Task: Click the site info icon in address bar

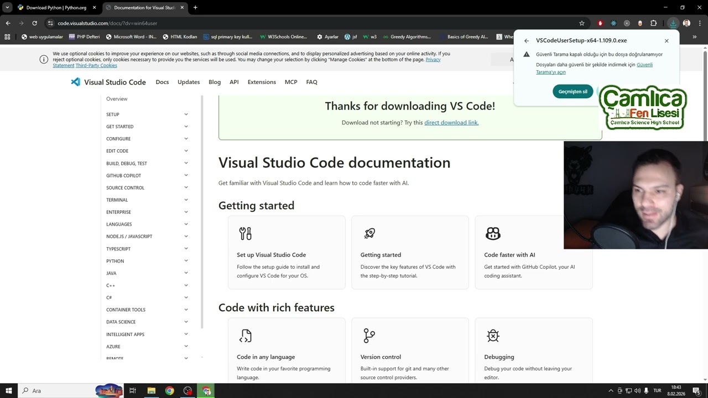Action: 50,23
